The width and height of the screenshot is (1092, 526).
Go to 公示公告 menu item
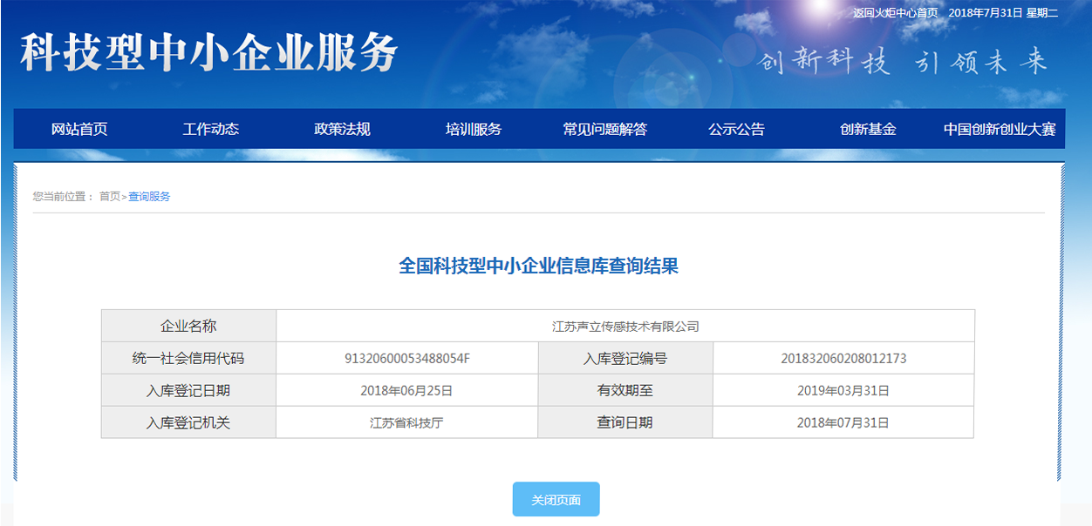[x=736, y=129]
